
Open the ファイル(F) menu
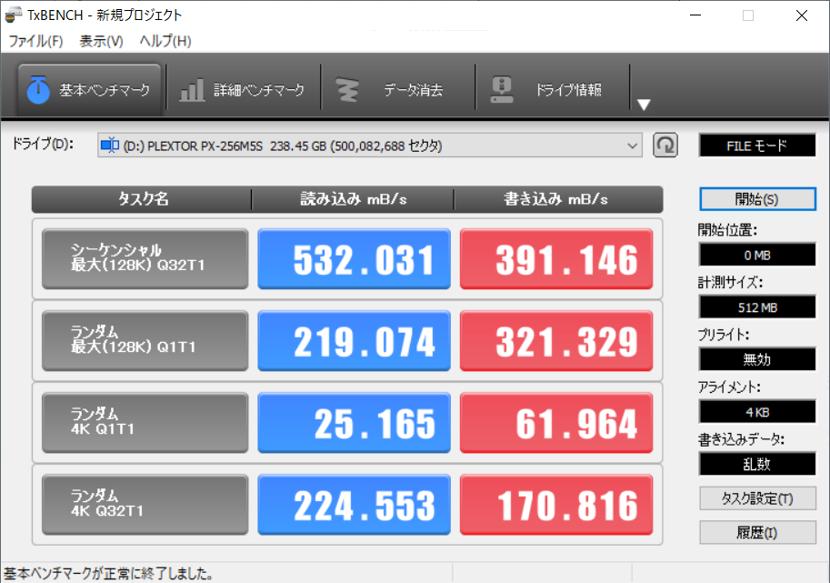click(x=35, y=41)
